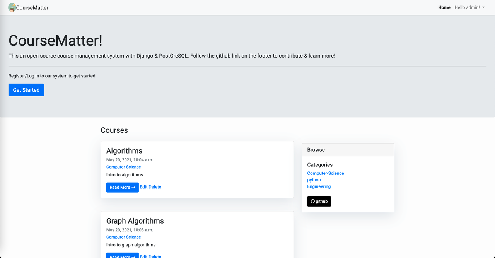This screenshot has width=495, height=258.
Task: Delete the Algorithms course
Action: tap(155, 187)
